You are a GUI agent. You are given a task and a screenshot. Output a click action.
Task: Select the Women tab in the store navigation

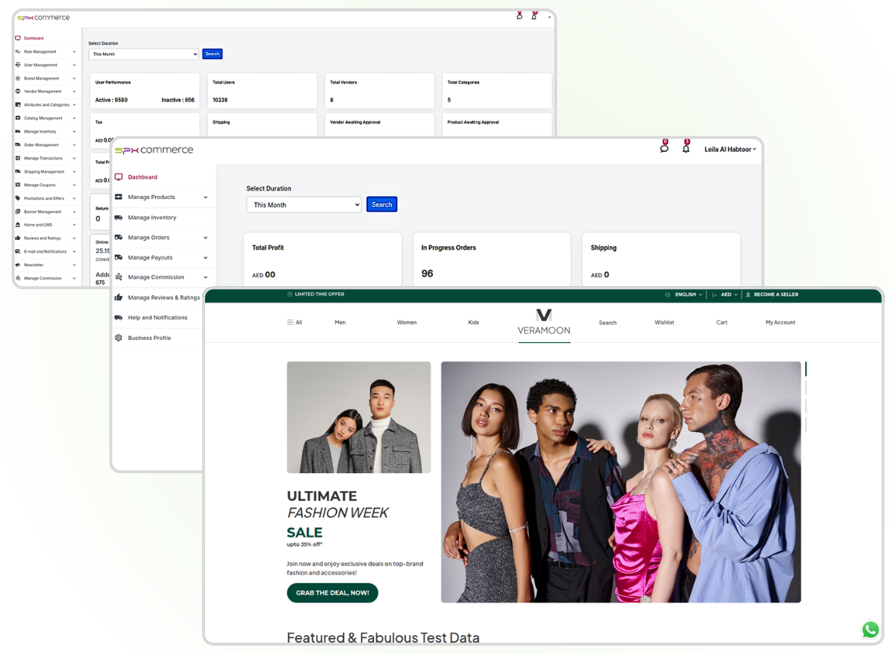406,322
